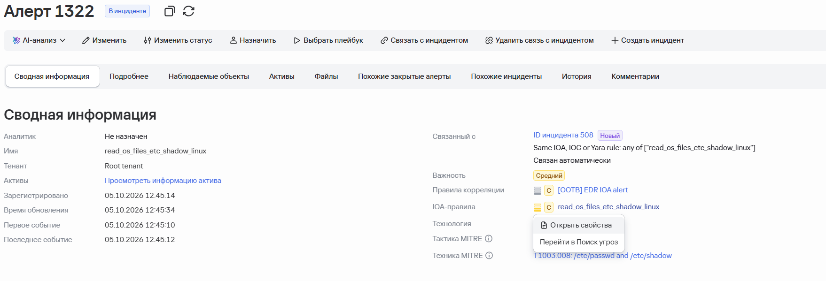Click the Изменить button
This screenshot has height=281, width=826.
pos(104,40)
